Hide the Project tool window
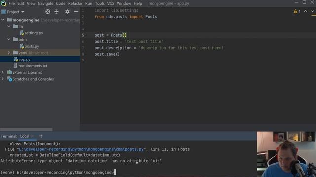This screenshot has width=316, height=177. coord(76,12)
